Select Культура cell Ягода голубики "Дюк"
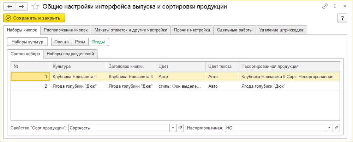 [78, 86]
